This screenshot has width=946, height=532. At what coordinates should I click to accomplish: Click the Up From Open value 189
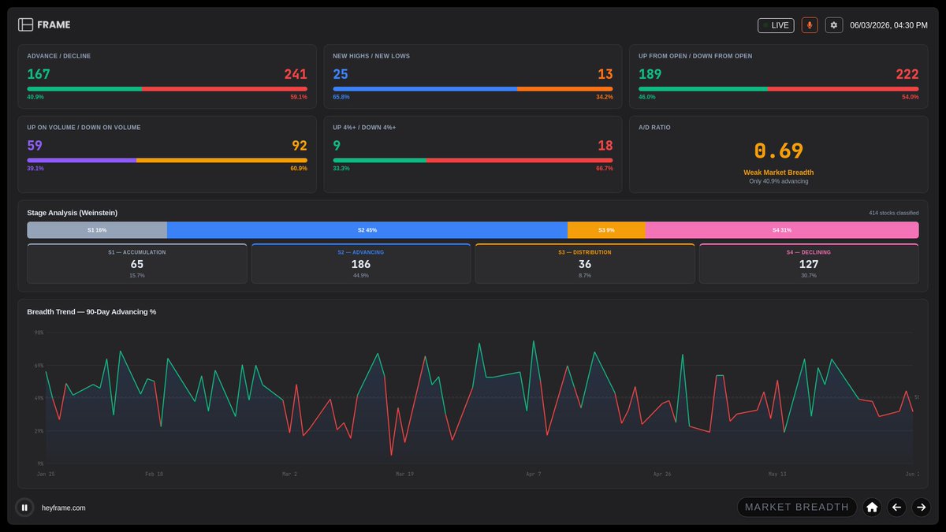coord(650,74)
